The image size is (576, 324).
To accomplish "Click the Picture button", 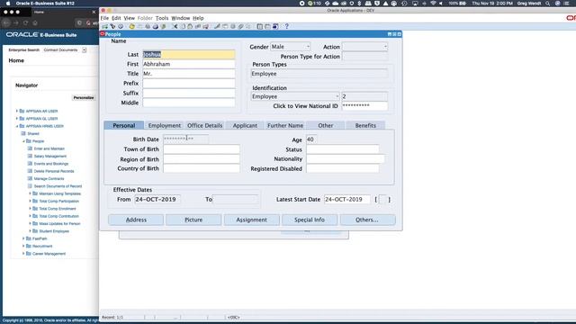I will click(x=193, y=220).
